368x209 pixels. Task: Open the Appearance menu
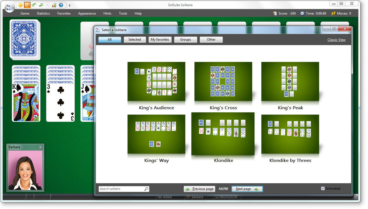coord(87,13)
